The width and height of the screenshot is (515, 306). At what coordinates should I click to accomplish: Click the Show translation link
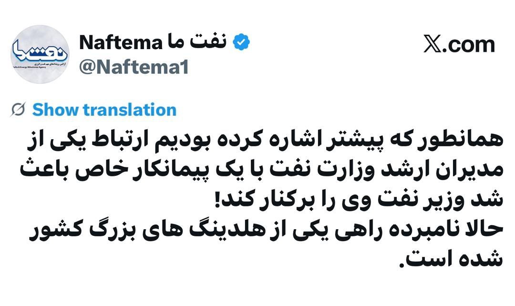pyautogui.click(x=104, y=110)
